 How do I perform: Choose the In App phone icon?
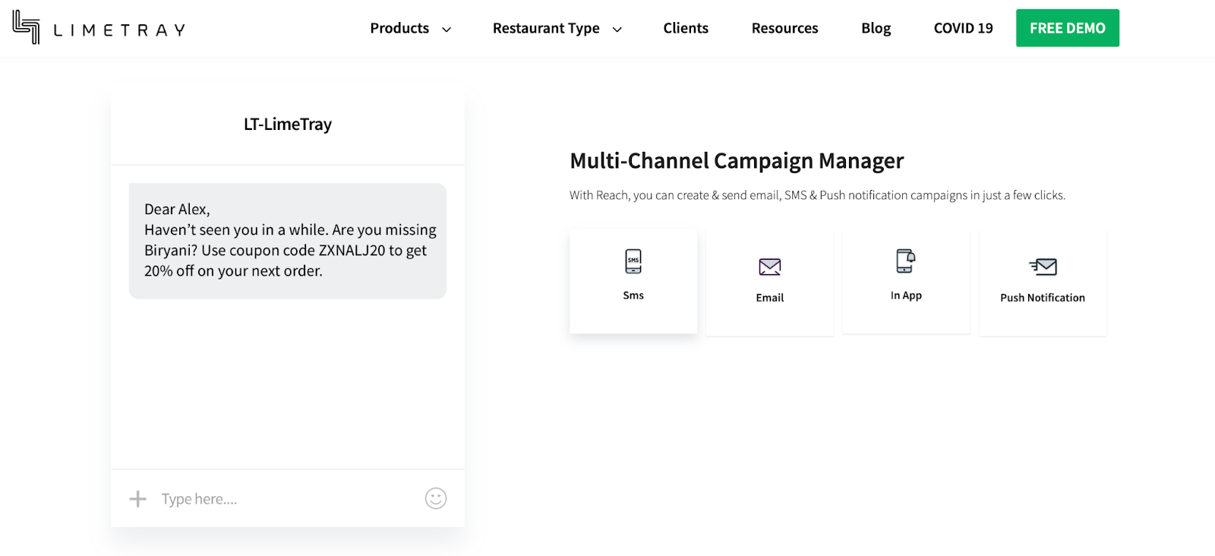click(905, 261)
